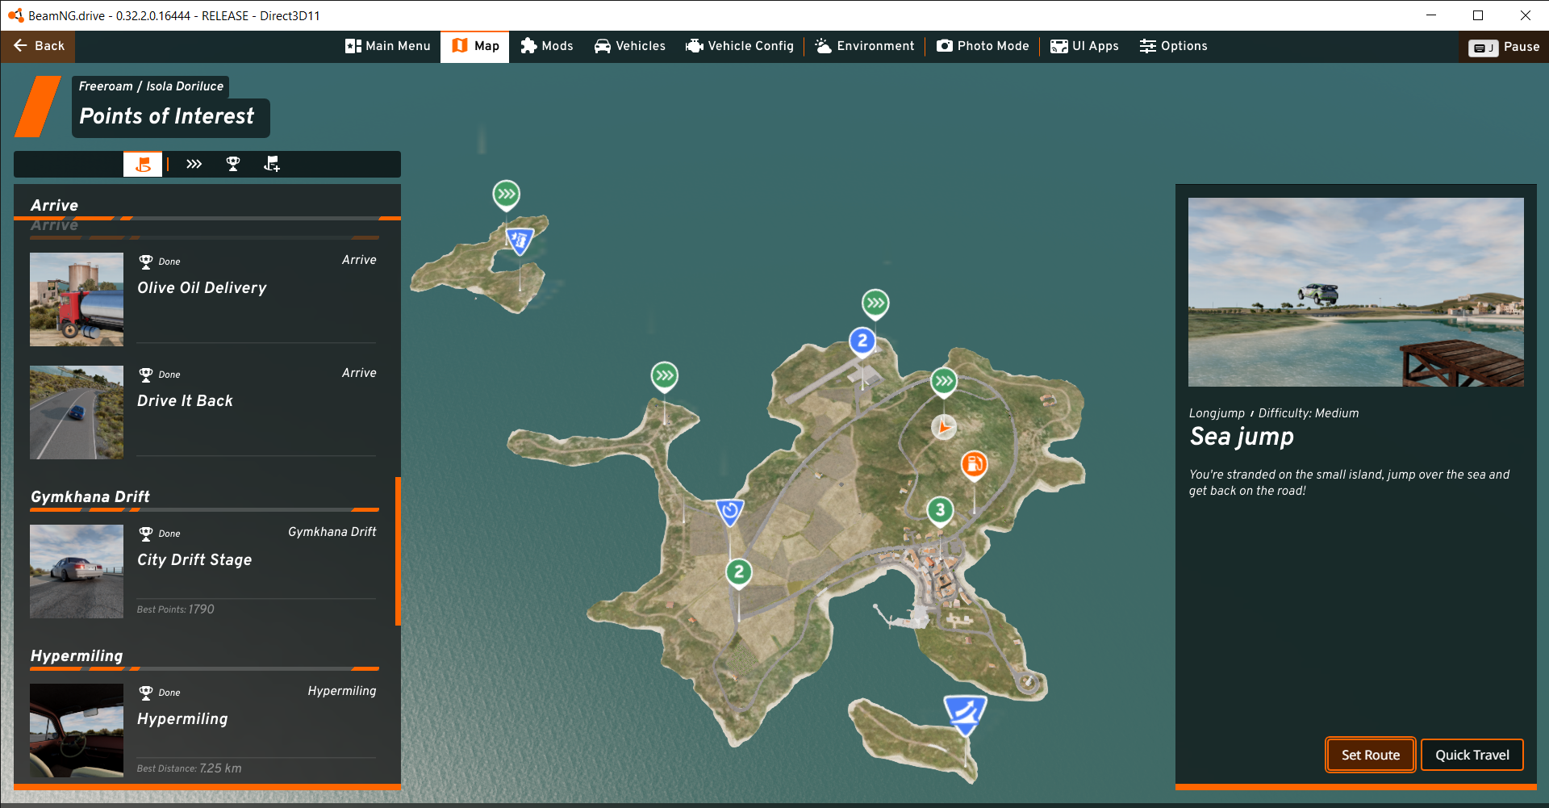This screenshot has height=808, width=1549.
Task: Open the trophy missions filter tab
Action: point(233,164)
